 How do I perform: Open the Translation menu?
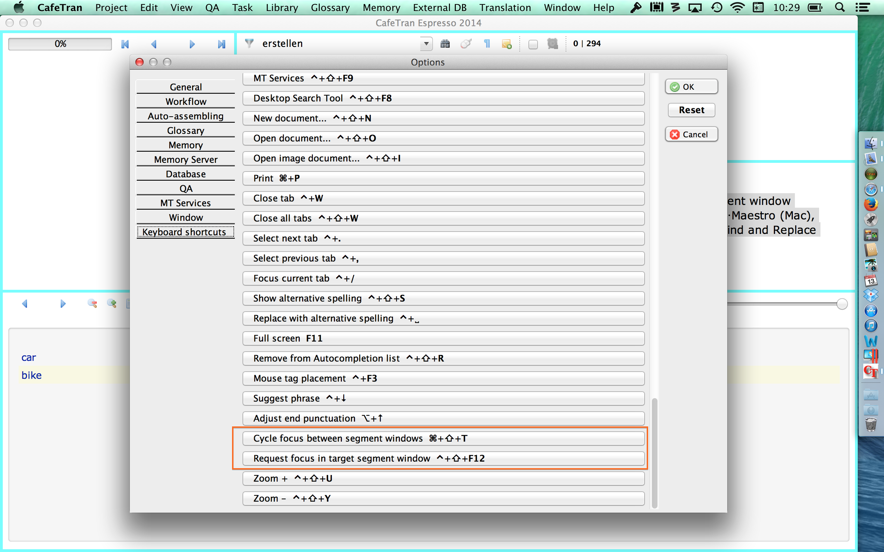(505, 7)
